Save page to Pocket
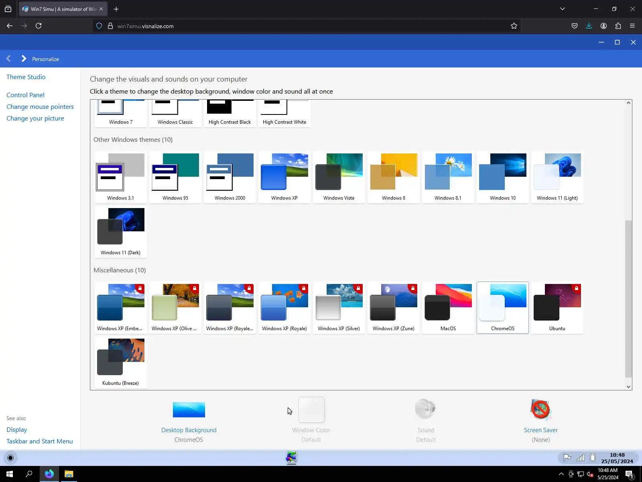The image size is (642, 482). (575, 26)
